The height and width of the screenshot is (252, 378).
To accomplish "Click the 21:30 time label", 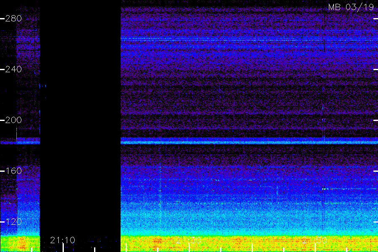I will 189,240.
